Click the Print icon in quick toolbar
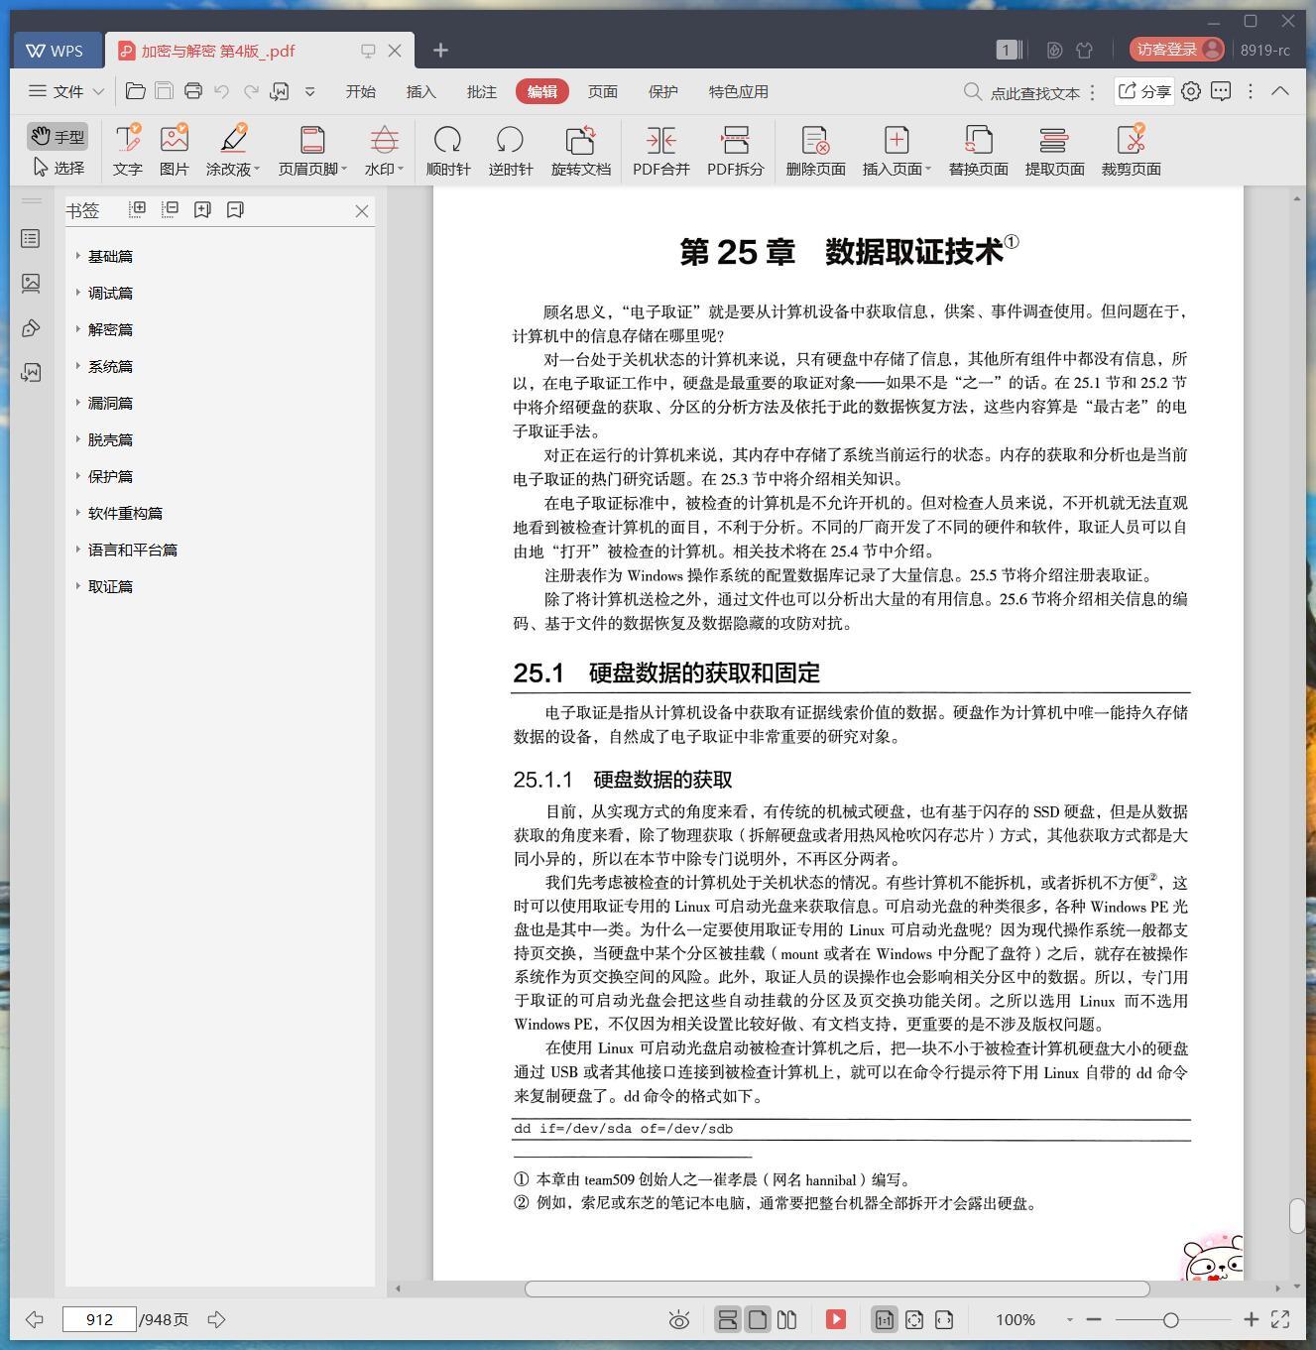The image size is (1316, 1350). [193, 91]
